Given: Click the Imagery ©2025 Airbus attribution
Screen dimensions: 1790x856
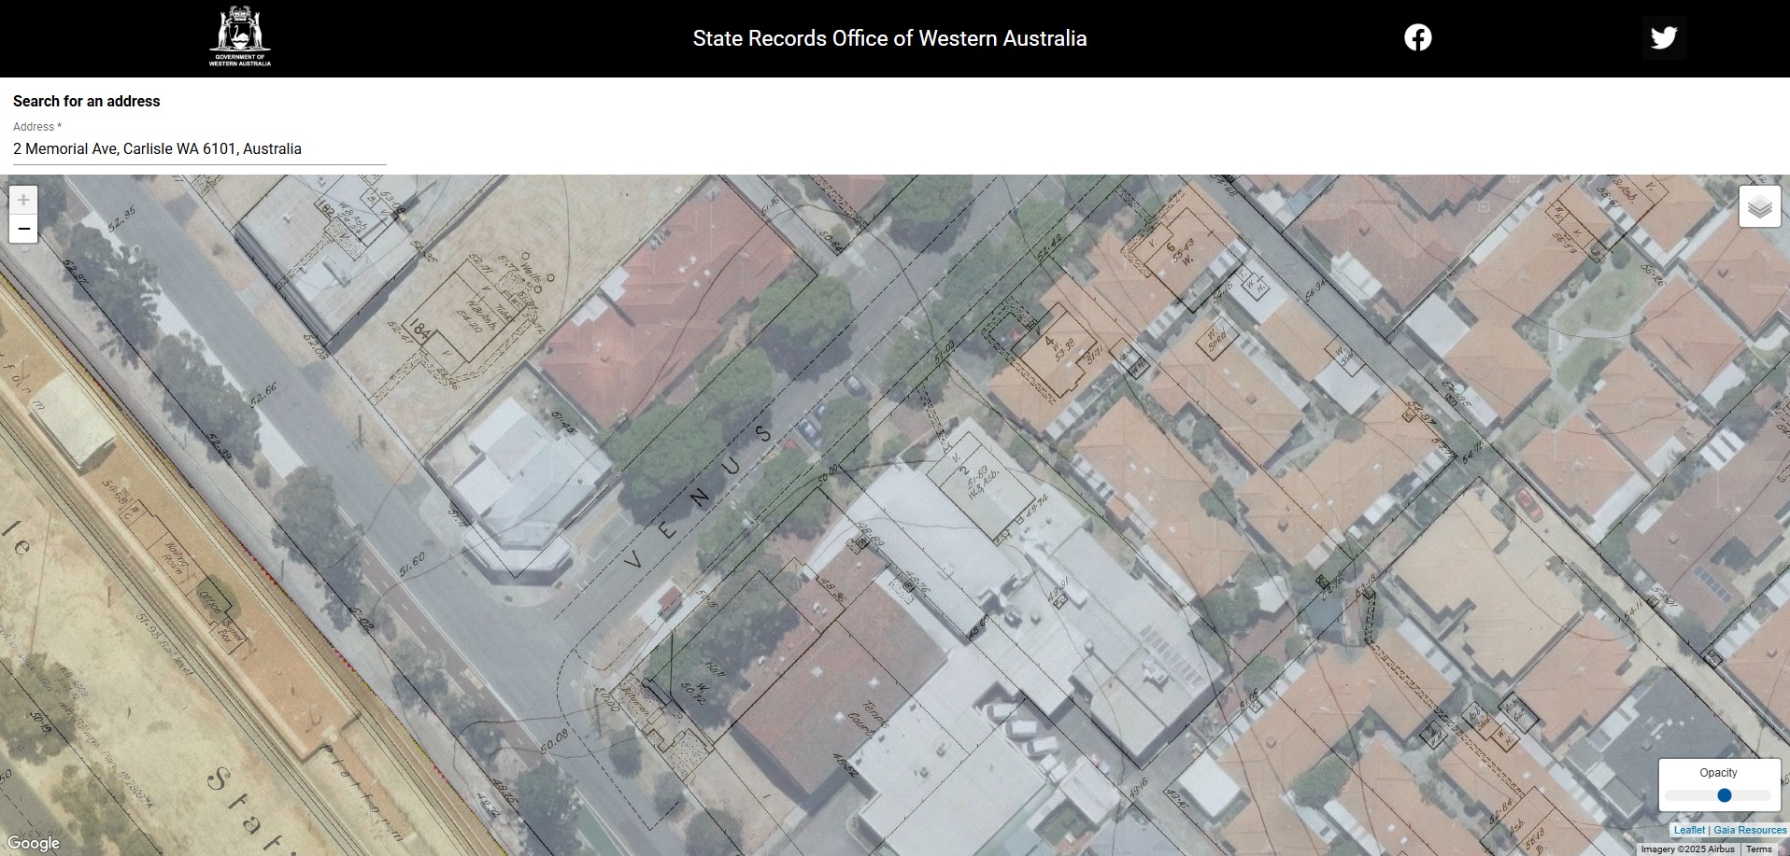Looking at the screenshot, I should (1687, 849).
